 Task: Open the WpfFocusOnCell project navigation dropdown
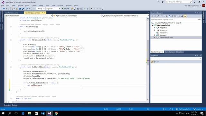29,16
